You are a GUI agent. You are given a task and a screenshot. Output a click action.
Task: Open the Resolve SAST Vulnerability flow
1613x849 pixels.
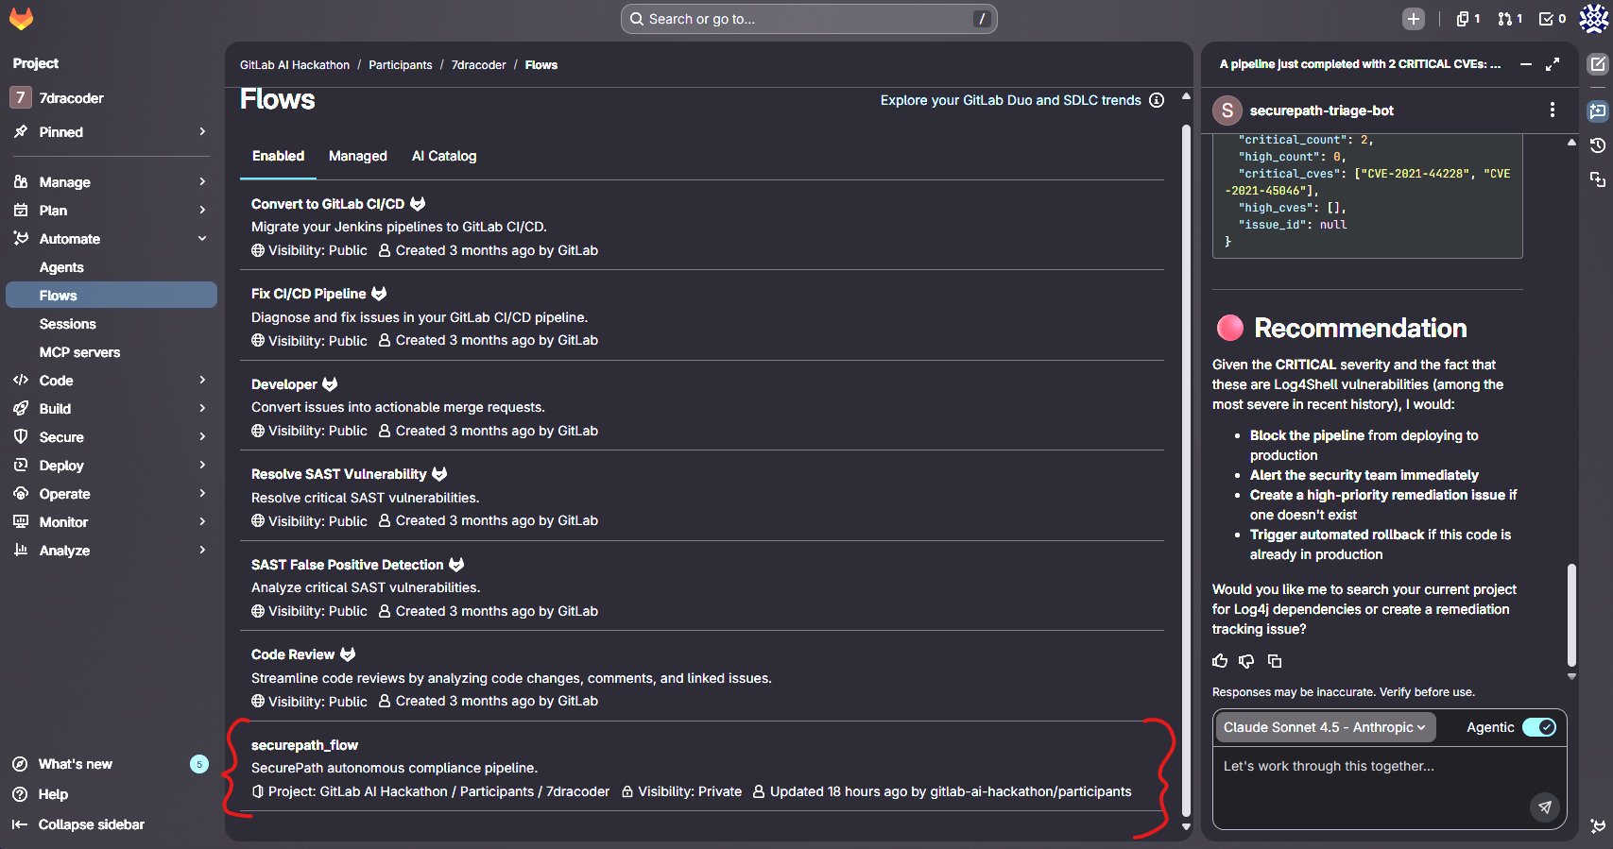click(338, 474)
